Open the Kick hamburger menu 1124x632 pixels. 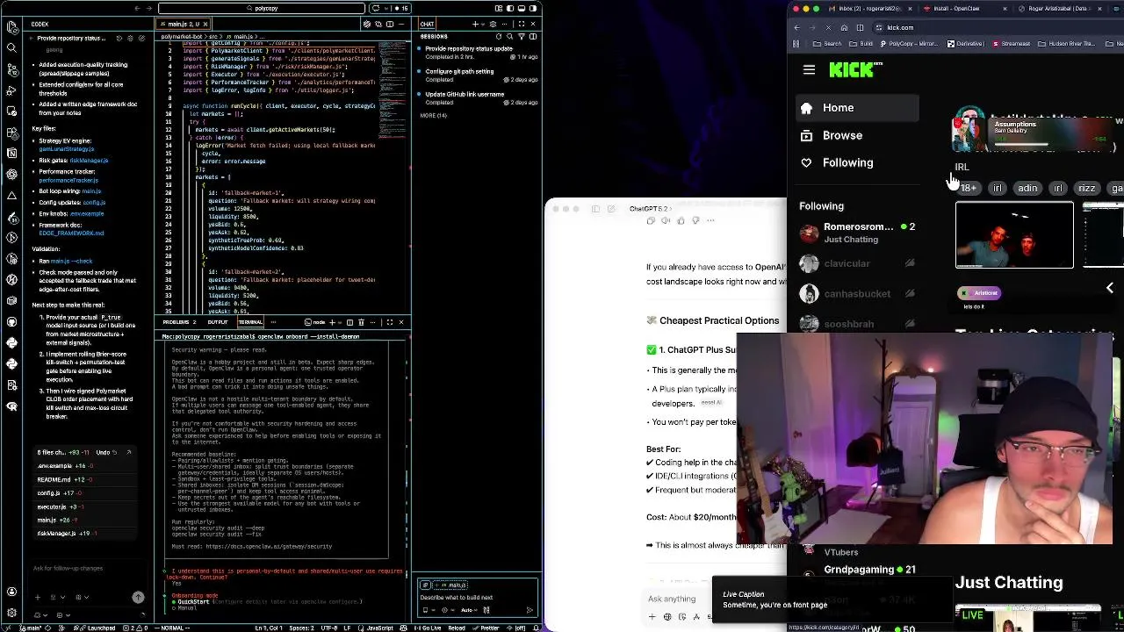(x=809, y=69)
